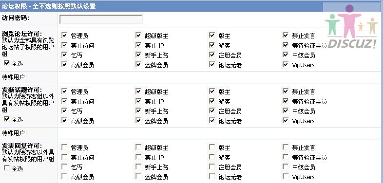Uncheck 游客 under 发新话题许可
This screenshot has width=383, height=183.
(x=212, y=101)
